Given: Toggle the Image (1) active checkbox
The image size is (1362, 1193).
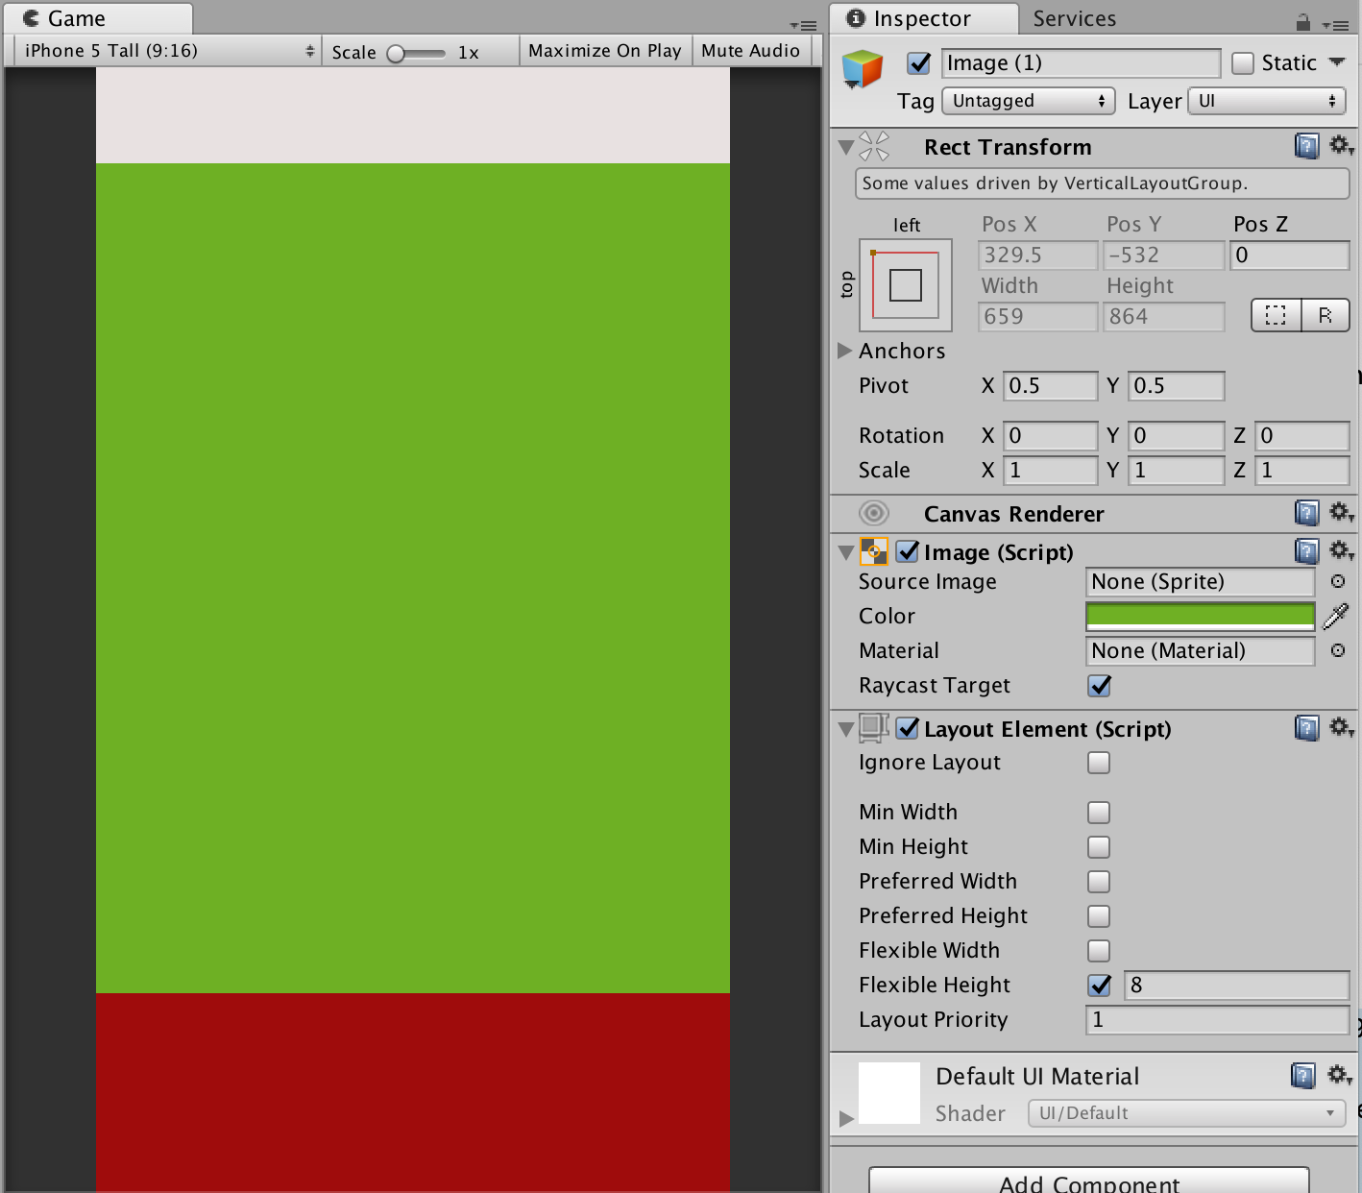Looking at the screenshot, I should [919, 63].
